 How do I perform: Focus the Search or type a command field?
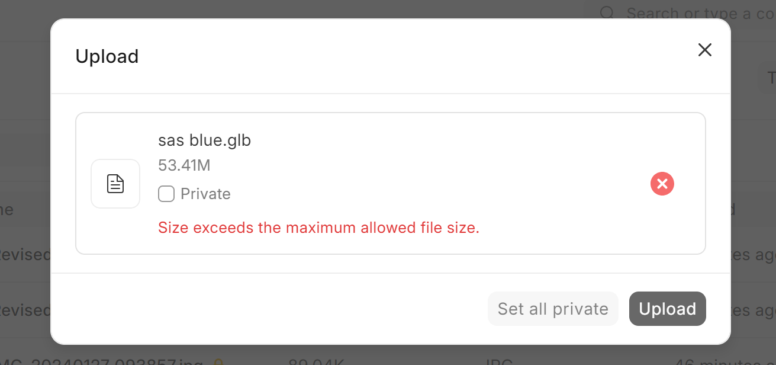(681, 13)
